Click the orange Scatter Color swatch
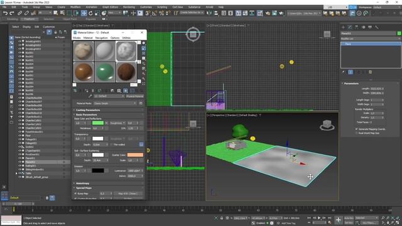The image size is (402, 226). 135,155
